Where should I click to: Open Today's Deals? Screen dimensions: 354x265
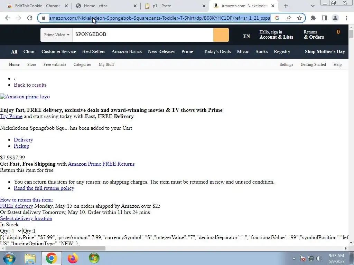(x=217, y=52)
